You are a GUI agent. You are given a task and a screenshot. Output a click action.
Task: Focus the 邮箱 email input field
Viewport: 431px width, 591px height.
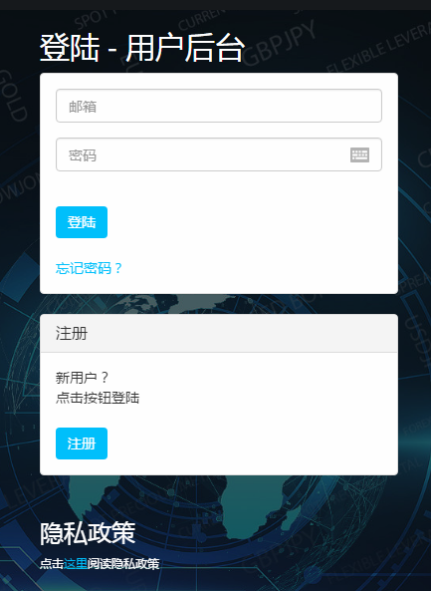point(219,106)
